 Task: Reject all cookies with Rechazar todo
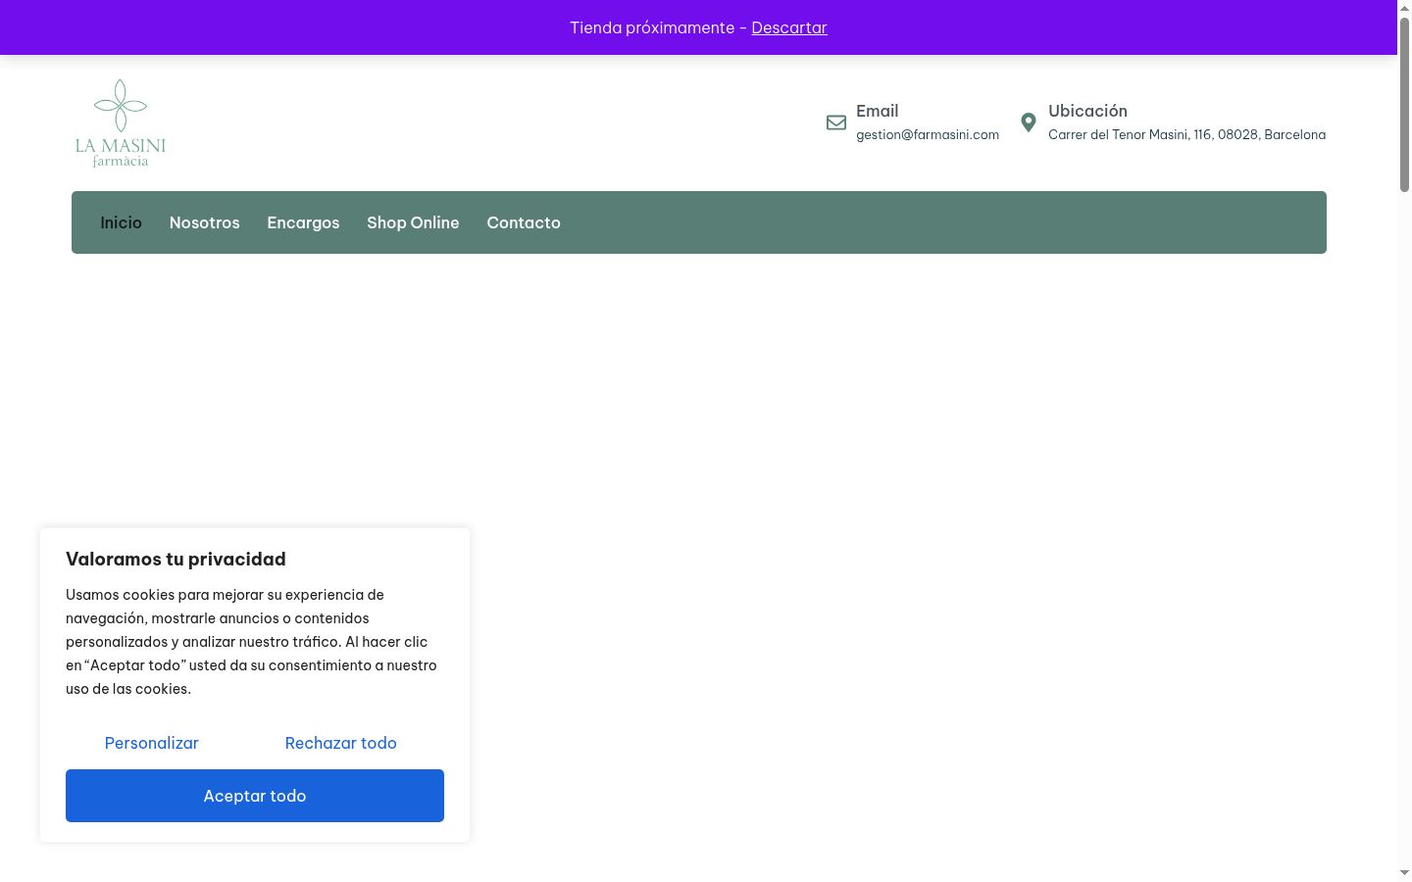[x=341, y=743]
